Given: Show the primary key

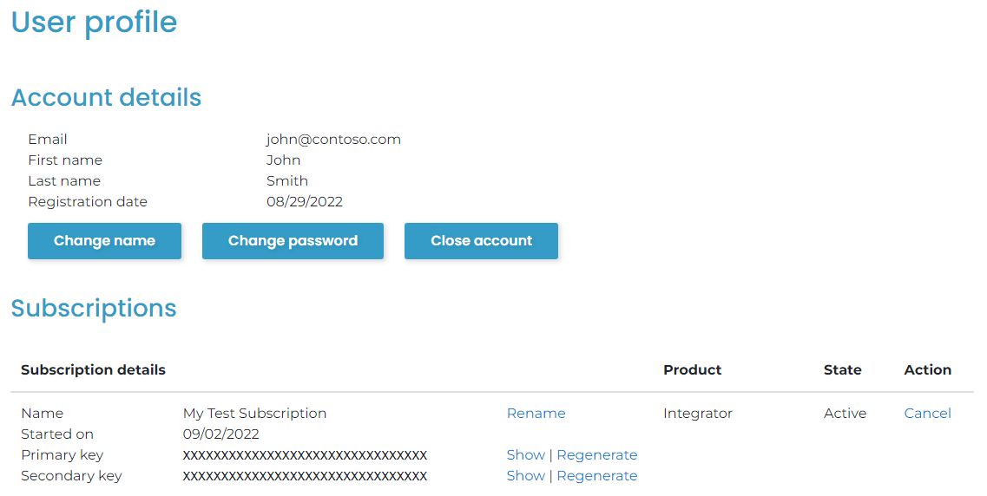Looking at the screenshot, I should pyautogui.click(x=525, y=455).
